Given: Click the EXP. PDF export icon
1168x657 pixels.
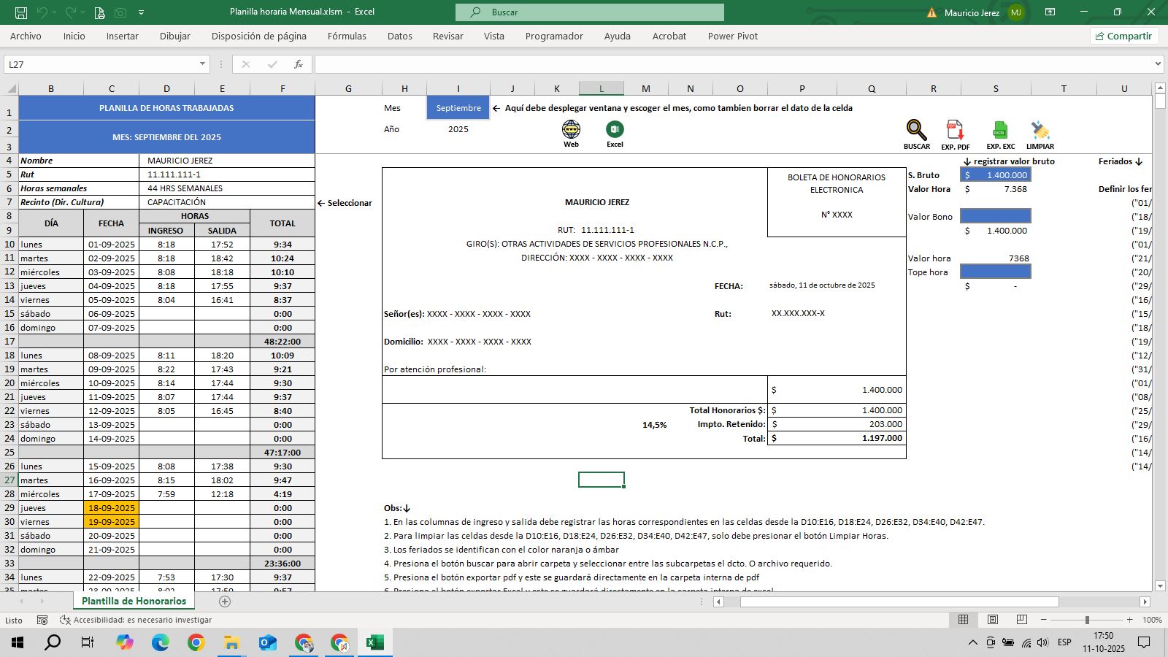Looking at the screenshot, I should click(x=955, y=131).
